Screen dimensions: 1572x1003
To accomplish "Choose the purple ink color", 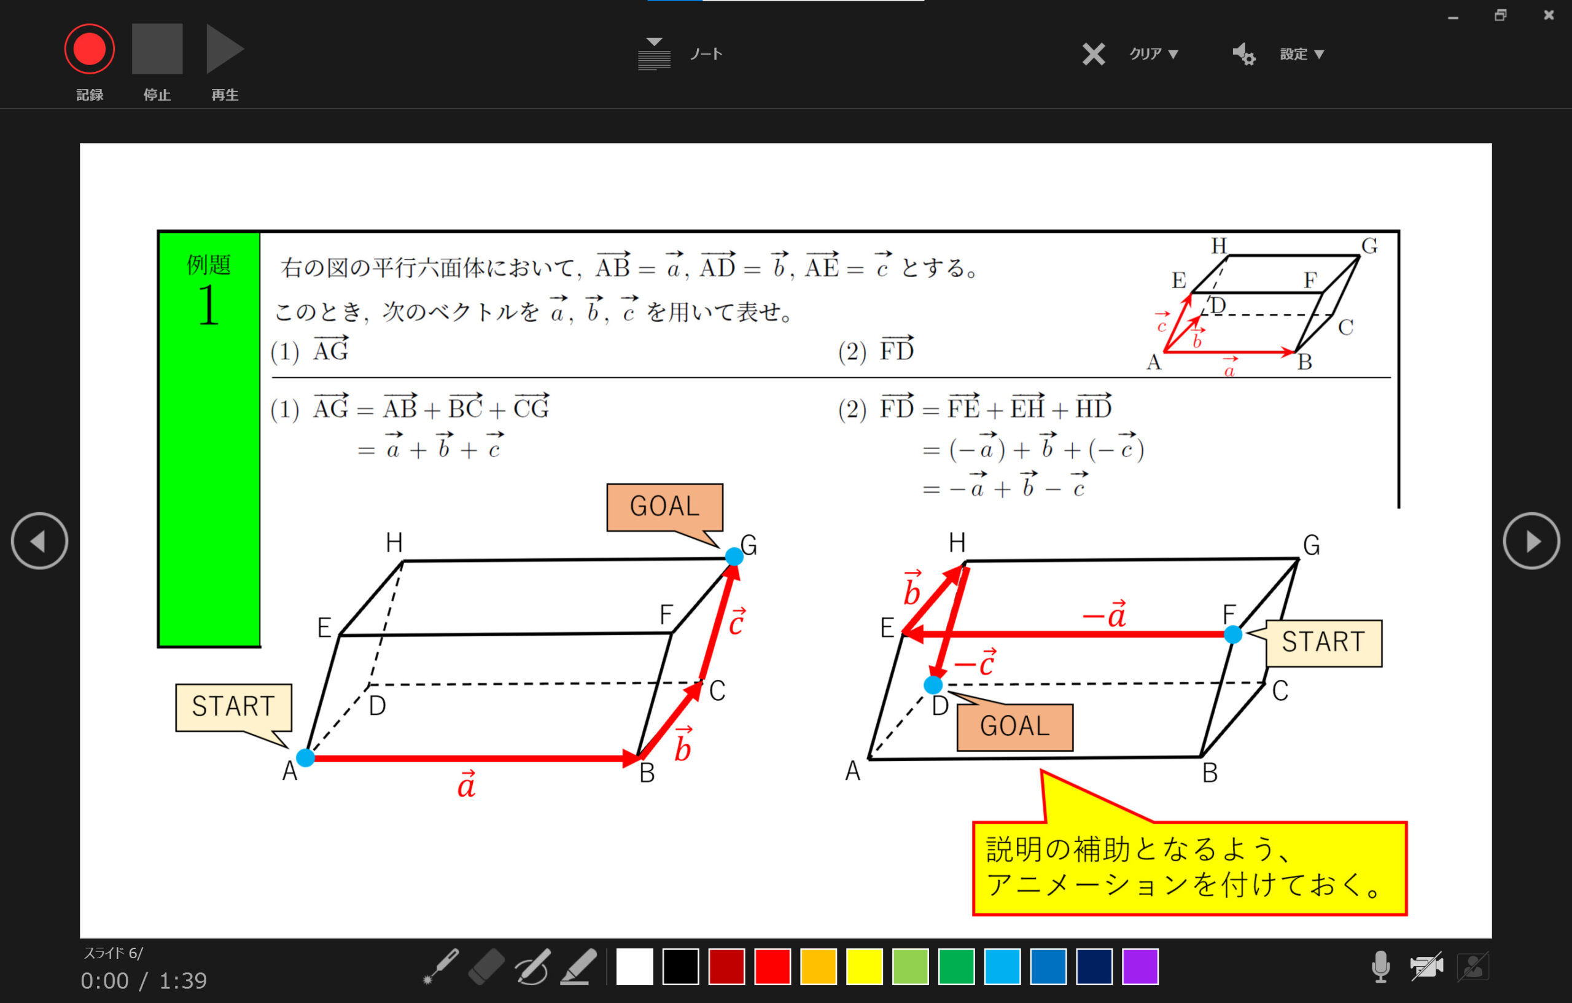I will tap(1140, 966).
